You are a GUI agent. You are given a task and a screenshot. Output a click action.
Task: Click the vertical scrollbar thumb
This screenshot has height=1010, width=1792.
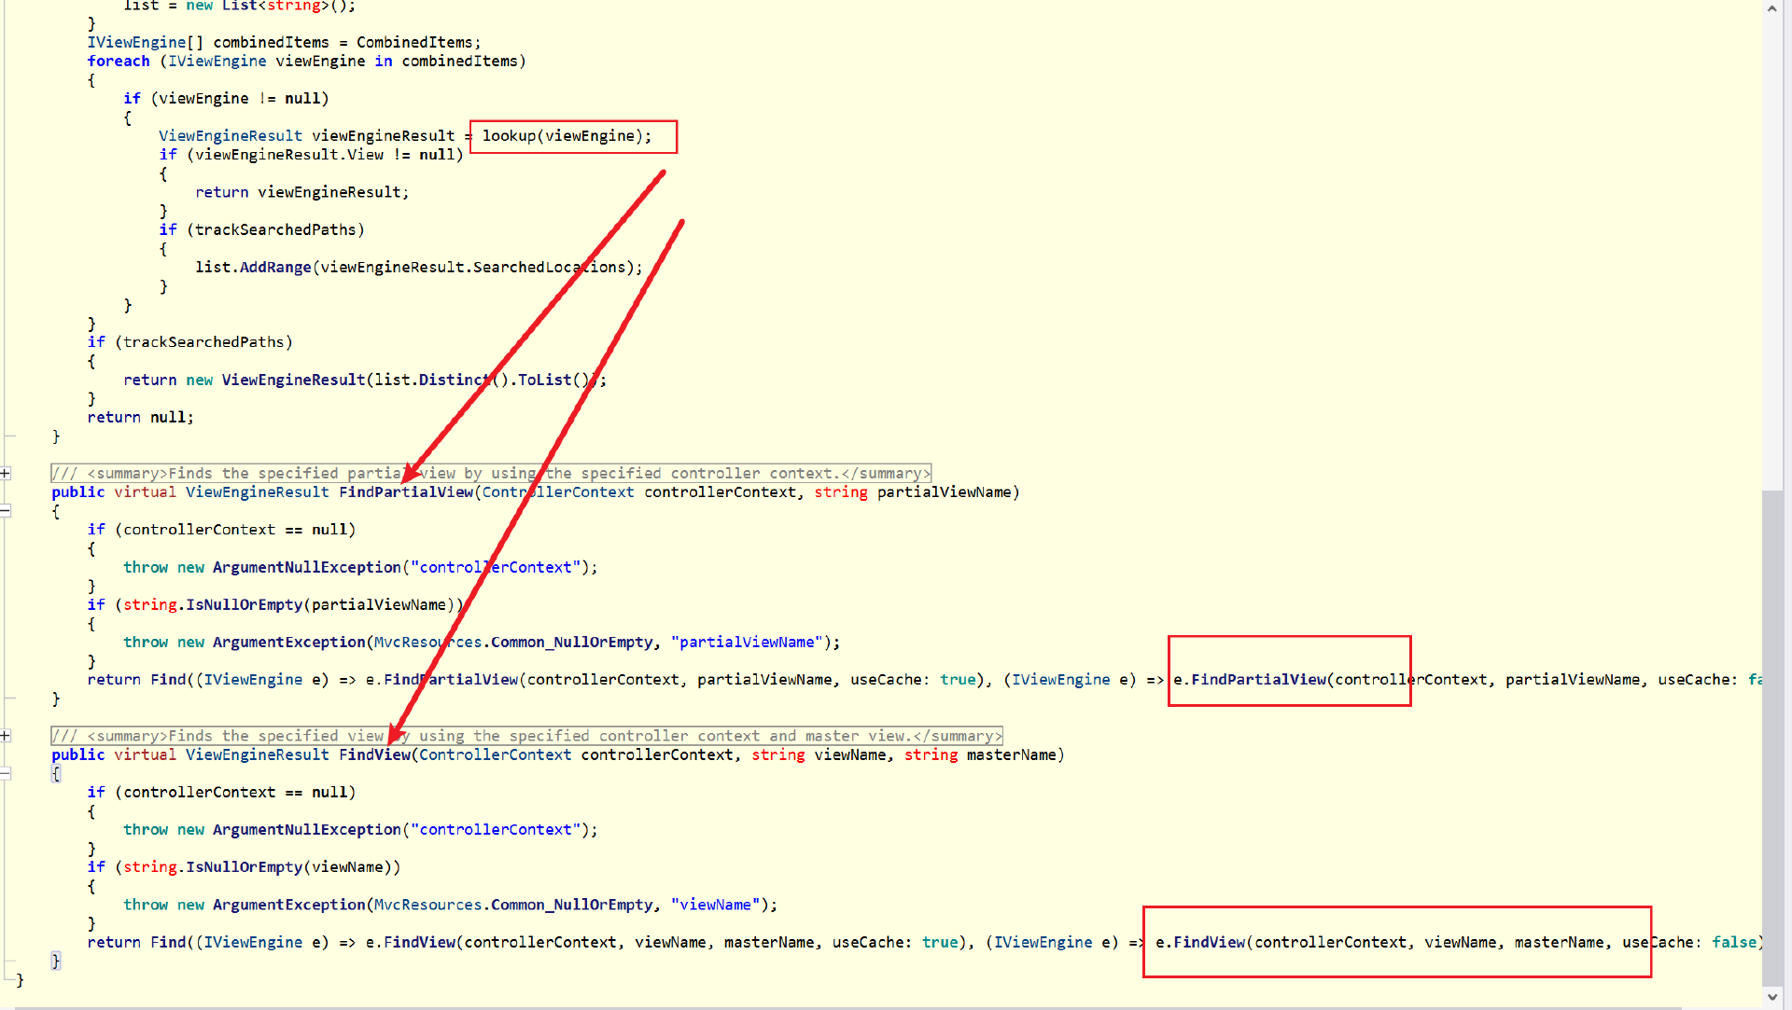click(1772, 737)
